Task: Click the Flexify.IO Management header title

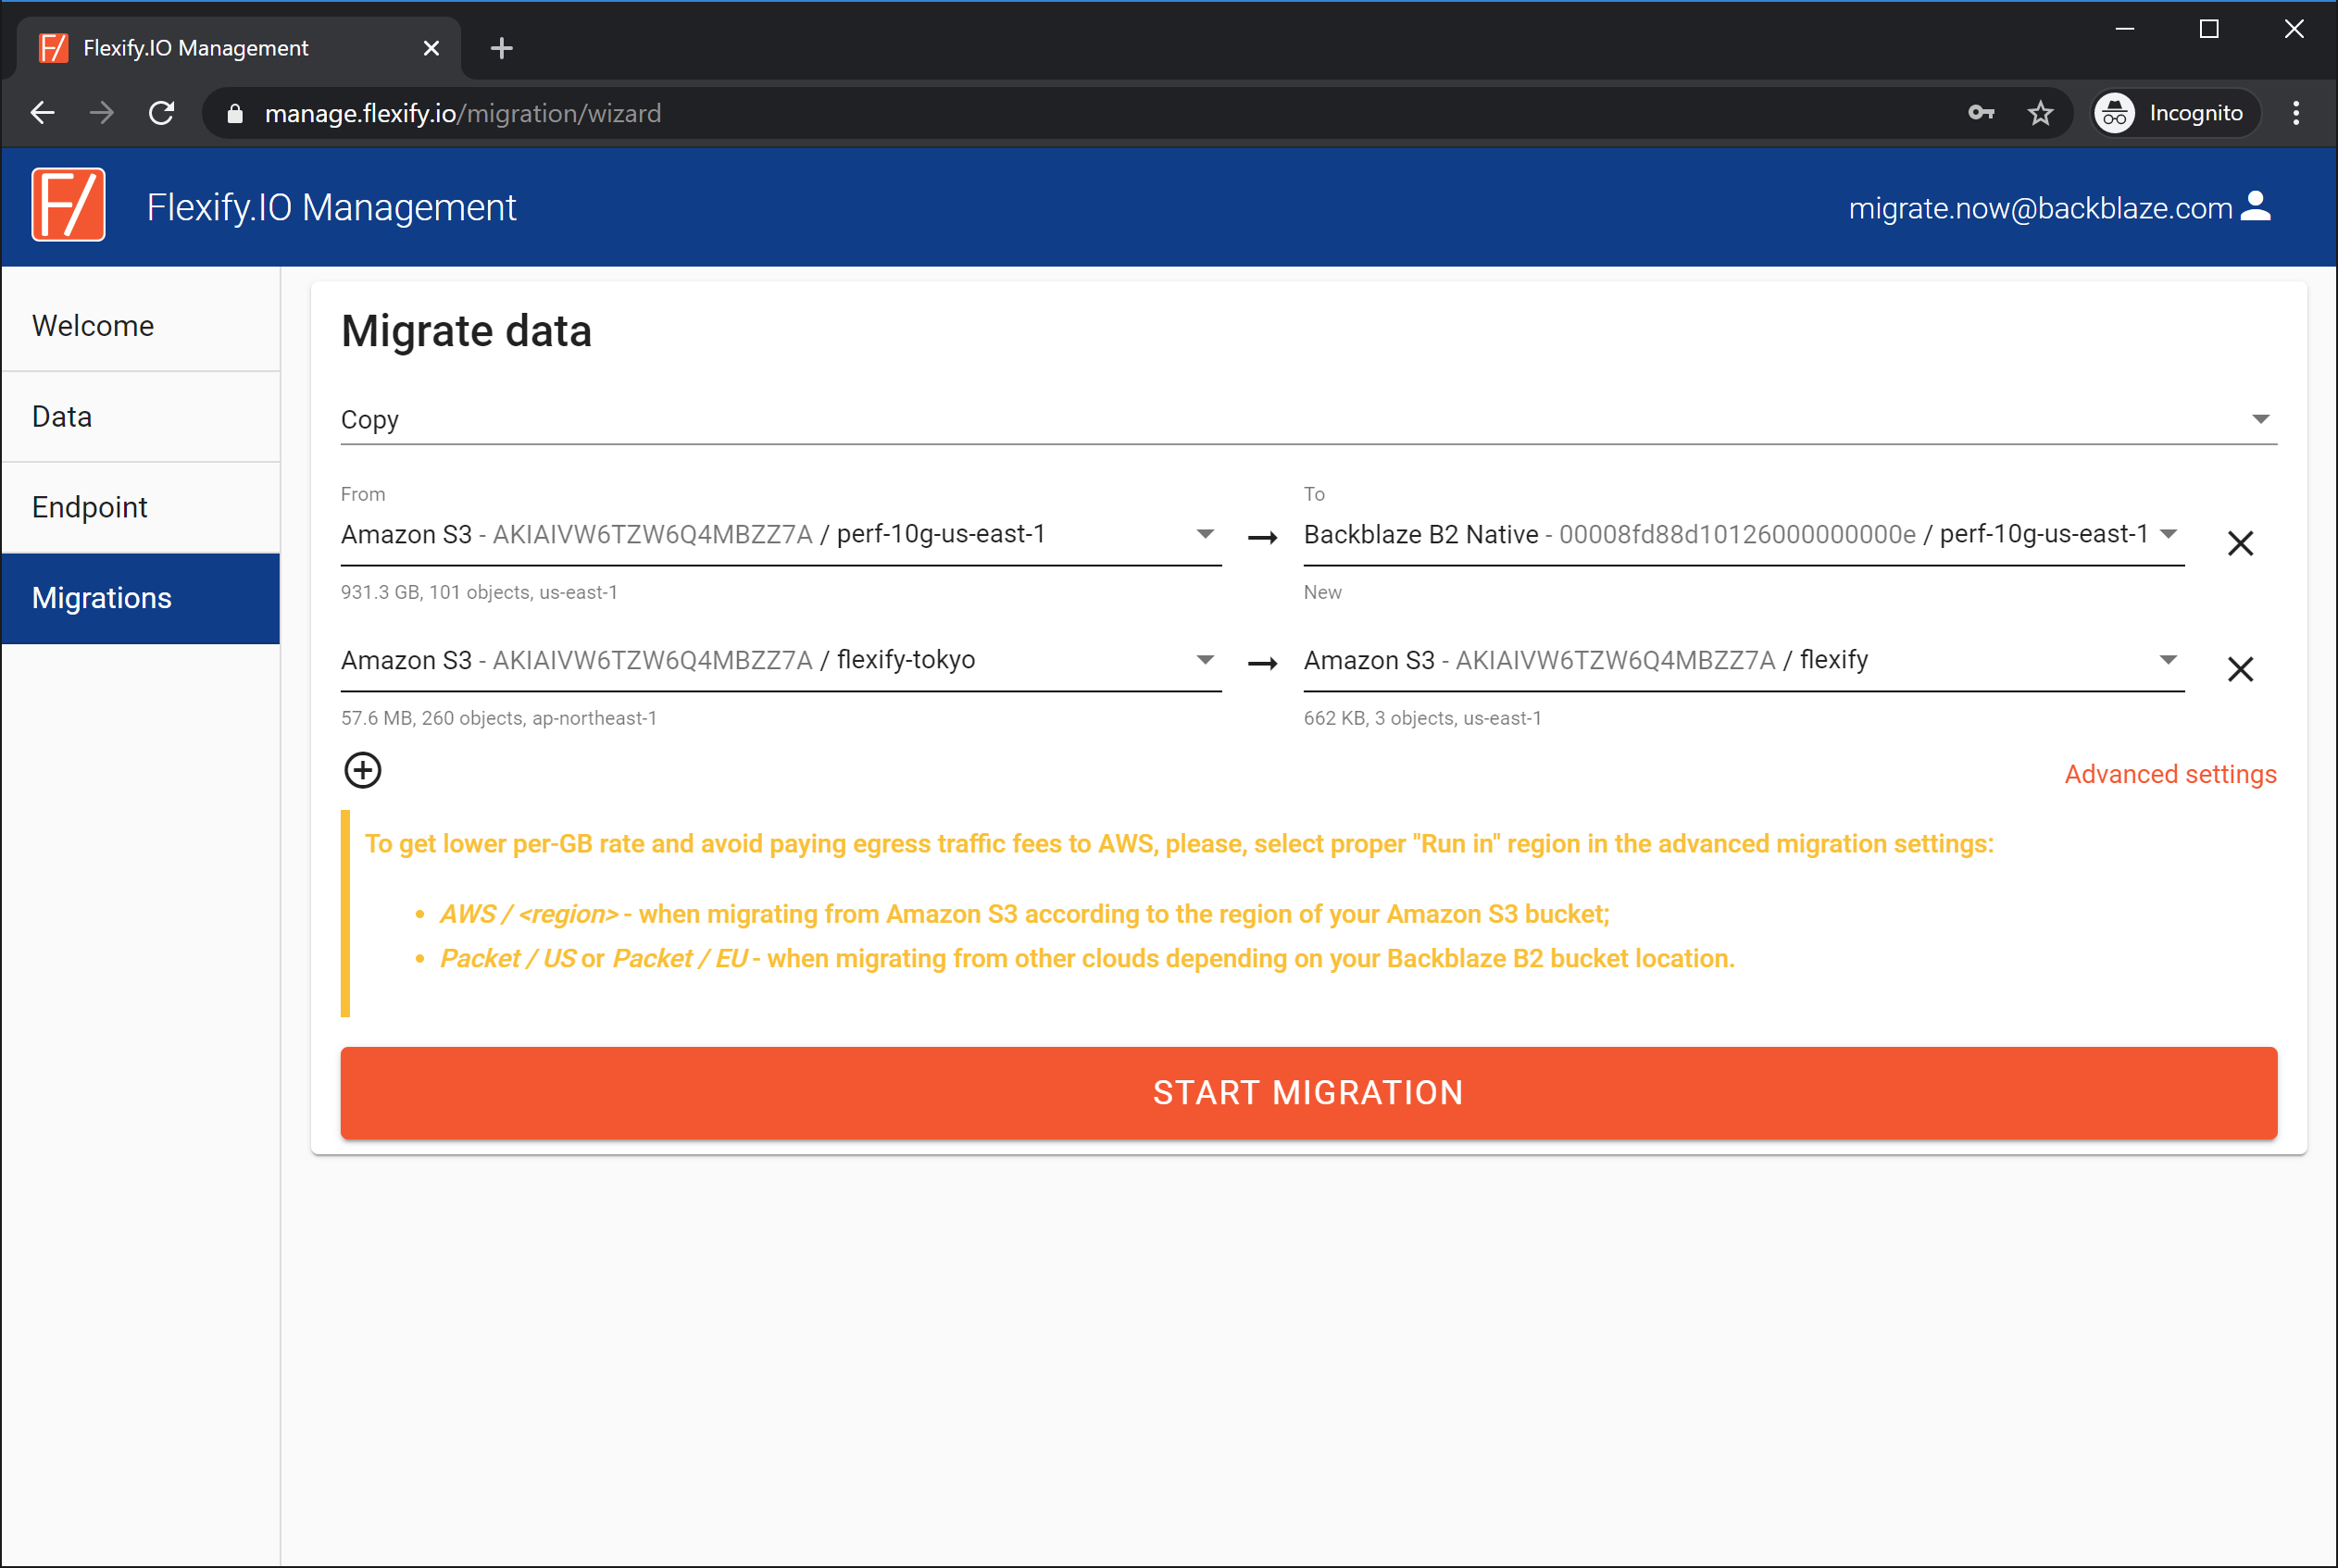Action: [331, 207]
